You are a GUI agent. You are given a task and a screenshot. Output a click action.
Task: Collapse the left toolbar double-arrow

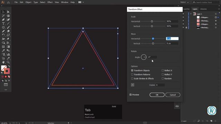(1, 6)
